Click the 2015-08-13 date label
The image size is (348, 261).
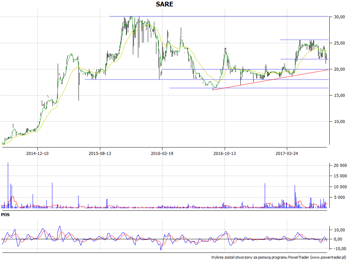pyautogui.click(x=100, y=153)
